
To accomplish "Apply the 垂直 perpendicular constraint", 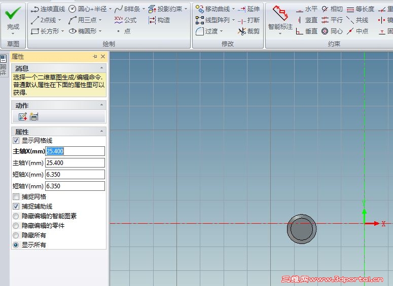I will [x=306, y=31].
